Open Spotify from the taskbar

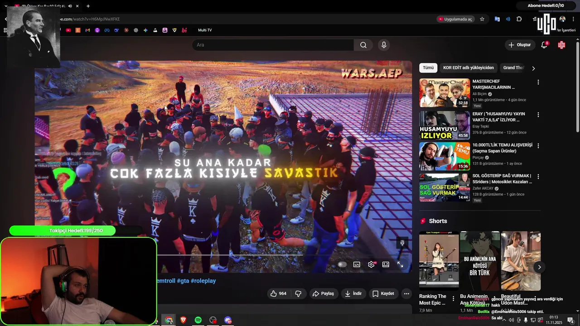[x=198, y=320]
